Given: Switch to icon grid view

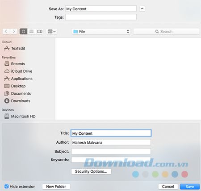Looking at the screenshot, I should (24, 31).
